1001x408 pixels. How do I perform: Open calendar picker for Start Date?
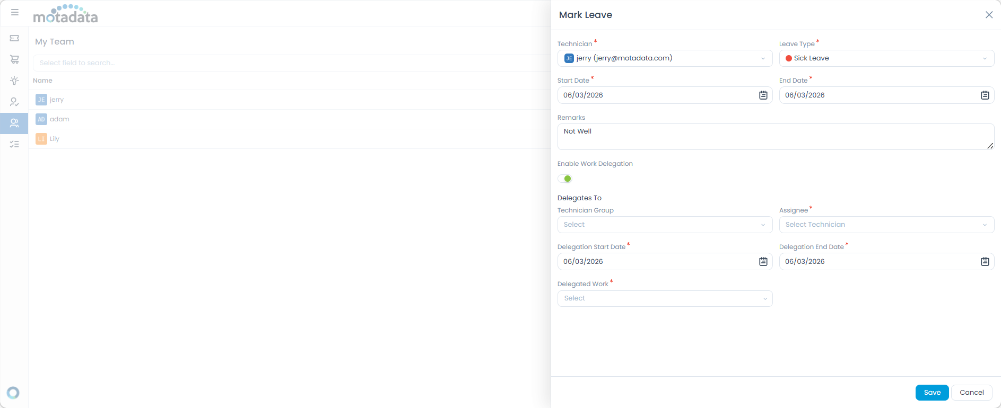[x=763, y=95]
